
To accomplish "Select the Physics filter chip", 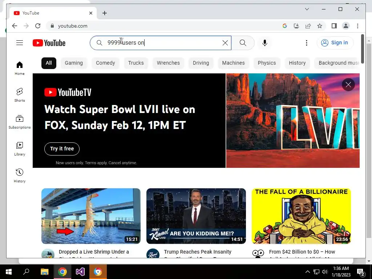I will click(267, 63).
